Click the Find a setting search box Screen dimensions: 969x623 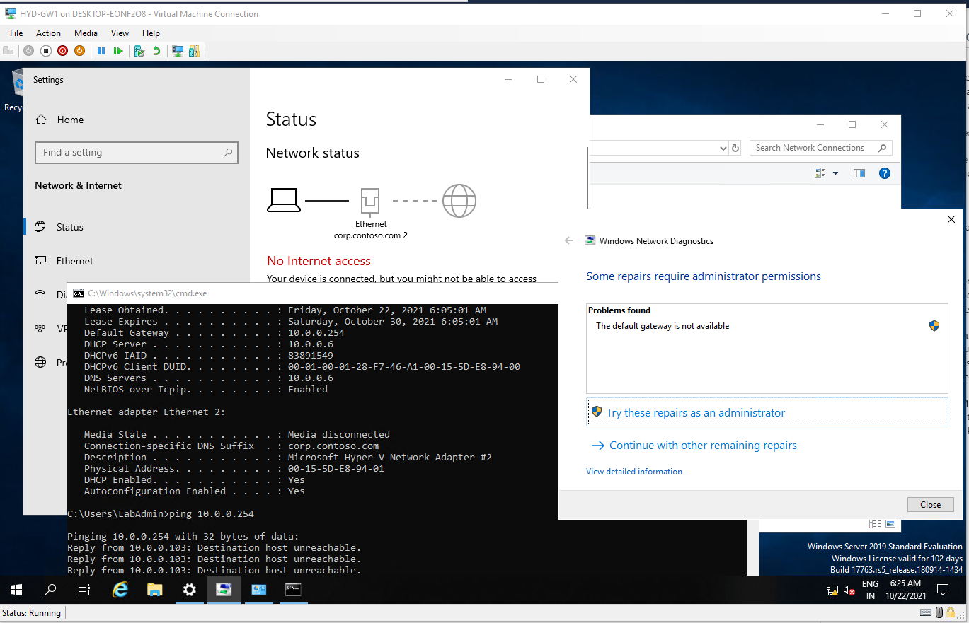[137, 152]
